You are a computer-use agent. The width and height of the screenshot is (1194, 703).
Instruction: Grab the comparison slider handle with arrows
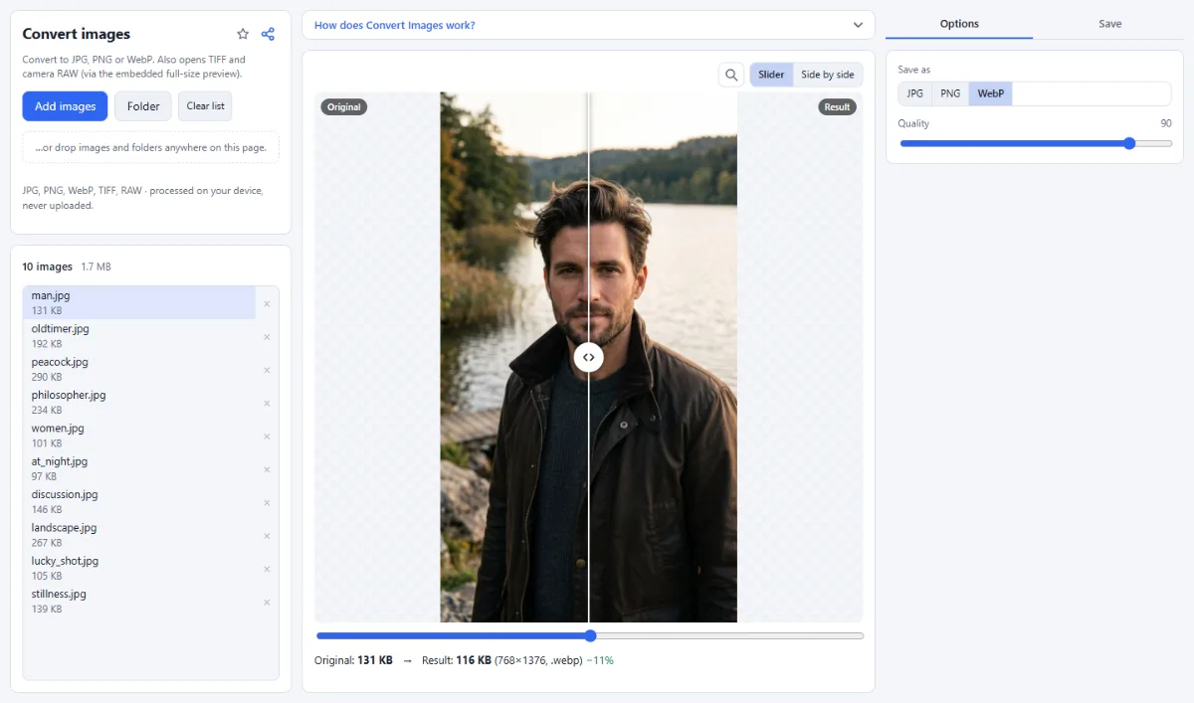pyautogui.click(x=589, y=357)
